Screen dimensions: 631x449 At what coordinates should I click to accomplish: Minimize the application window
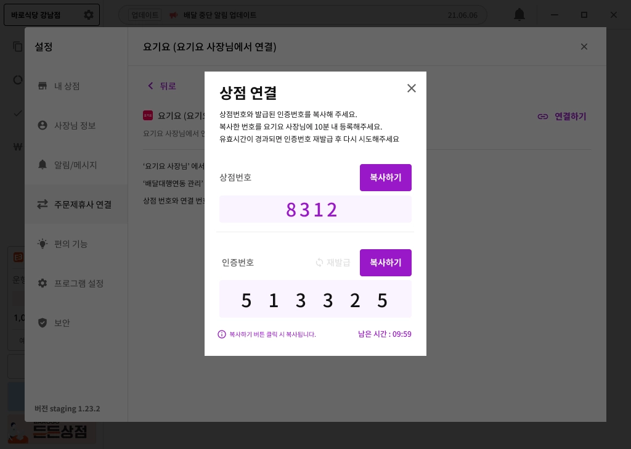555,15
